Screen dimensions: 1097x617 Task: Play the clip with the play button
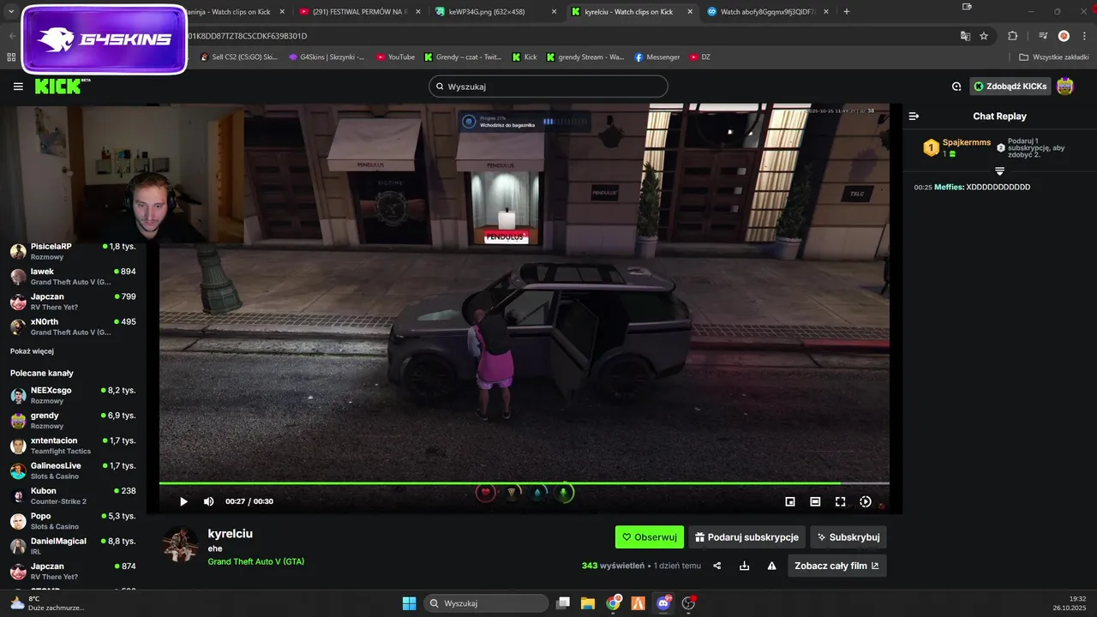tap(183, 501)
